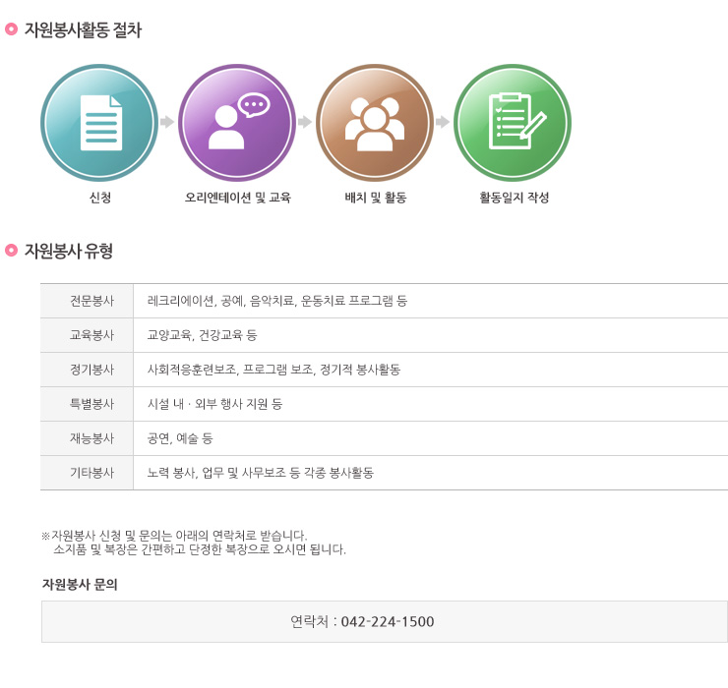Click pink bullet beside 자원봉사 유형
This screenshot has height=688, width=728.
pyautogui.click(x=11, y=250)
